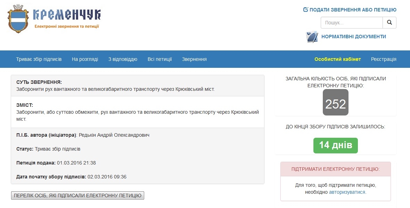Click the Підтримати електронну петицію panel header
This screenshot has width=410, height=208.
[335, 169]
